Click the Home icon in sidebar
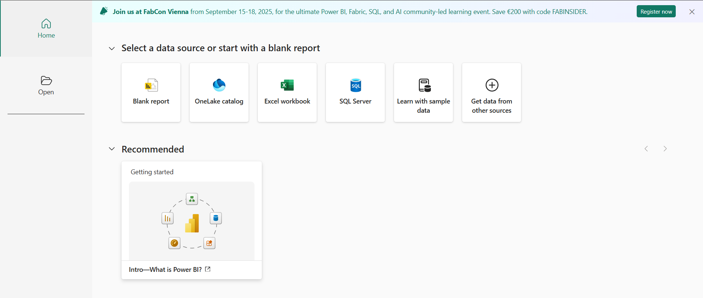The image size is (703, 298). tap(46, 24)
